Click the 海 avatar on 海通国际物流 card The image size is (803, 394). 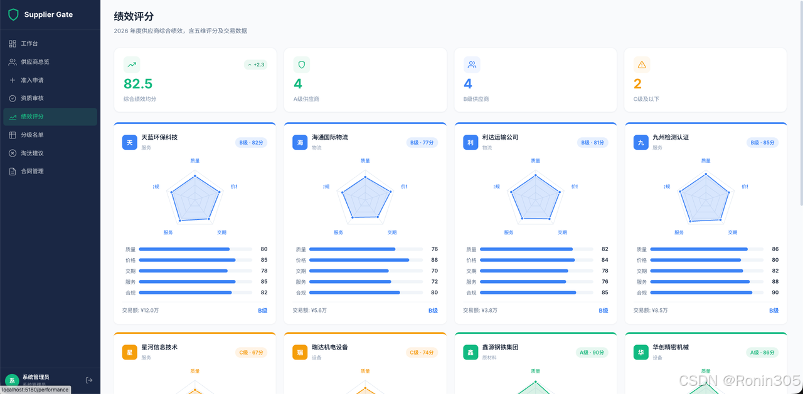coord(300,143)
